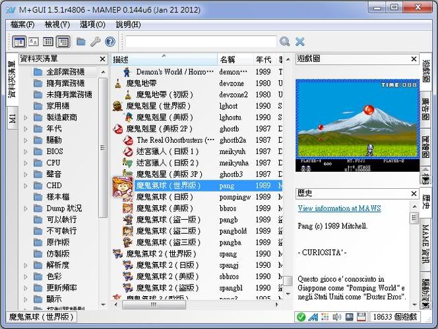Click the screen image status icon
The height and width of the screenshot is (329, 438).
tap(349, 317)
